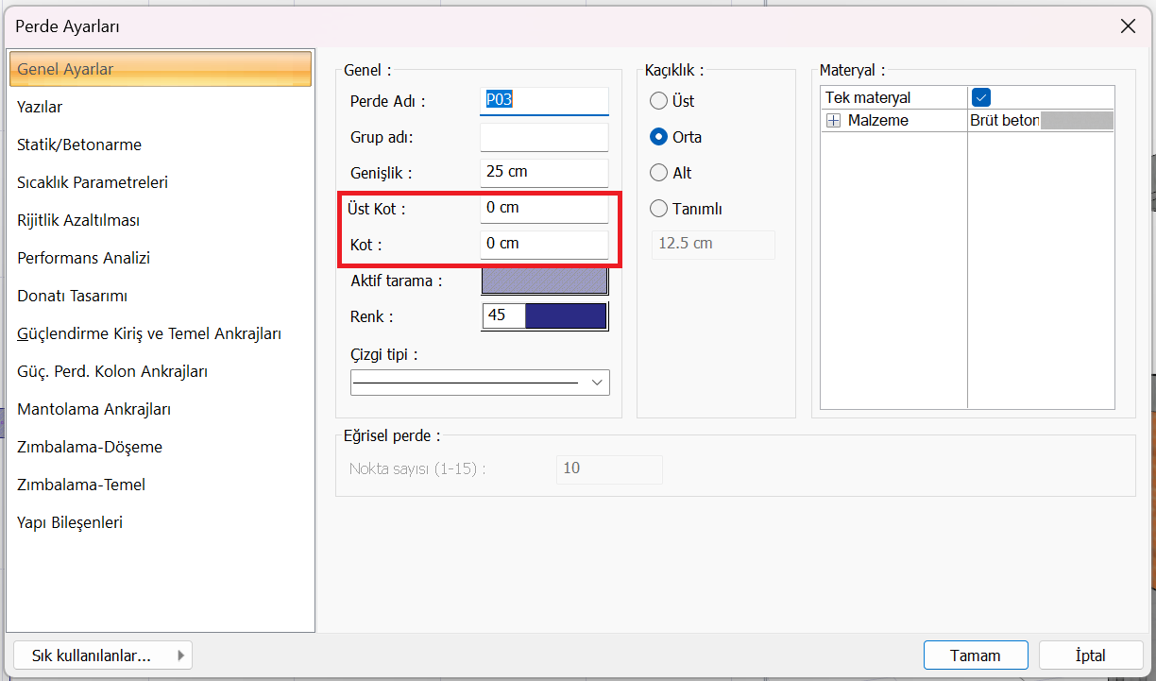Open Performans Analizi settings
Image resolution: width=1156 pixels, height=681 pixels.
tap(83, 258)
